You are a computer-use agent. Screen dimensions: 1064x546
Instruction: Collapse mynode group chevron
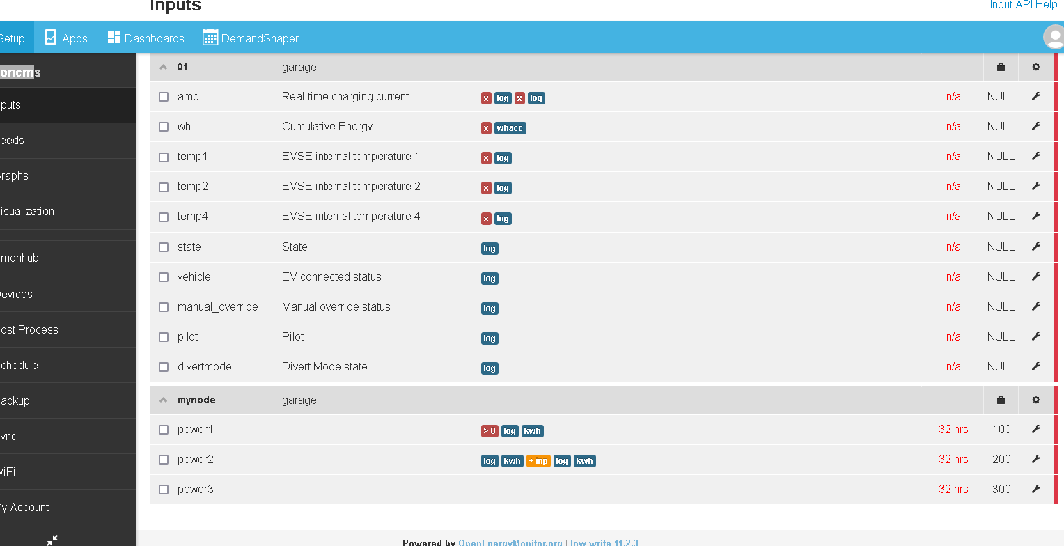(x=164, y=400)
